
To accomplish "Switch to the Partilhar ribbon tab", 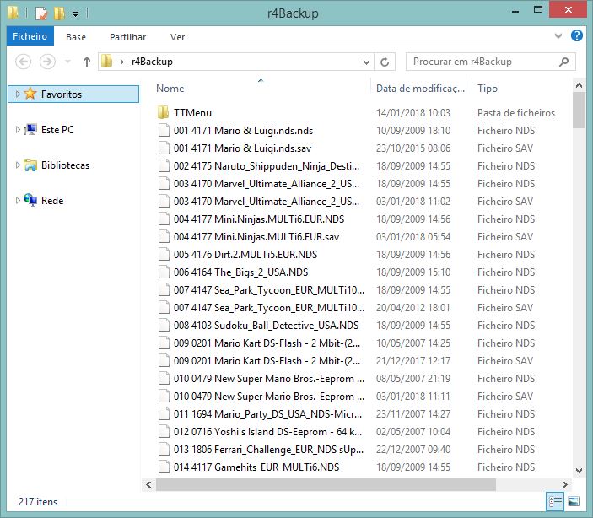I will tap(127, 37).
